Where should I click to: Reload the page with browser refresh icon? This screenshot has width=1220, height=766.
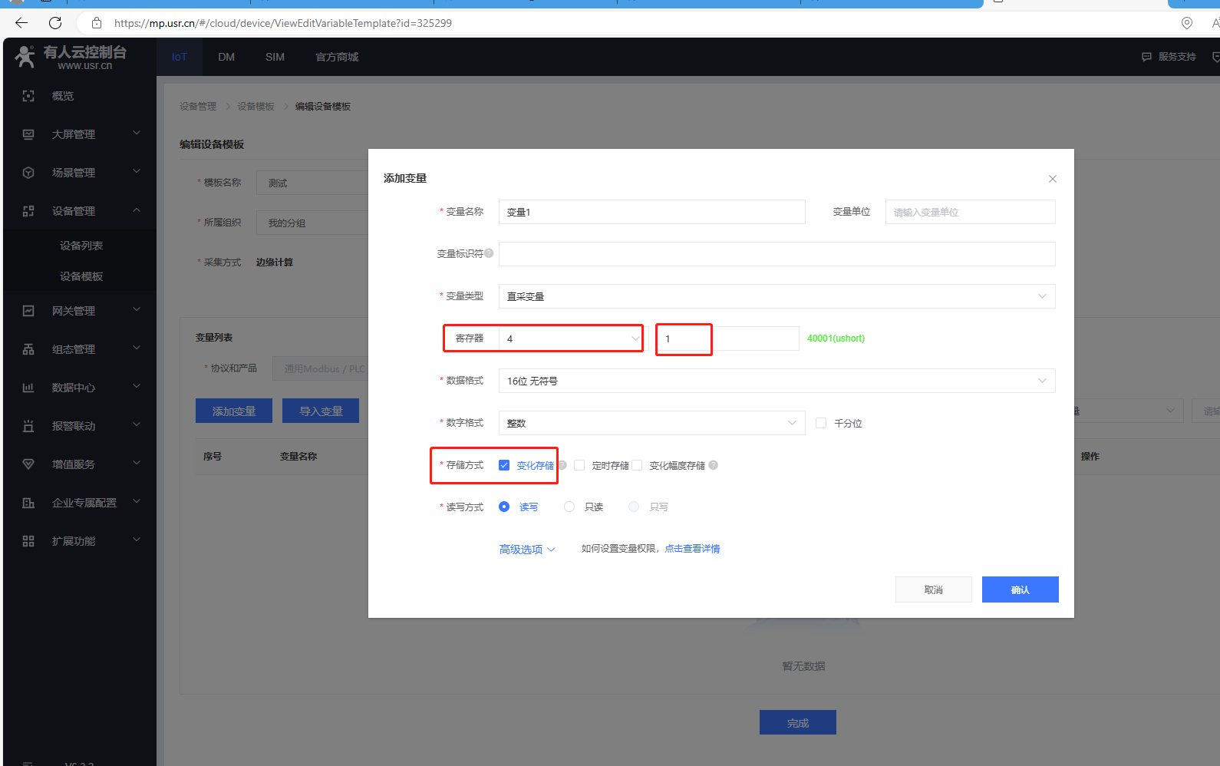click(x=55, y=23)
